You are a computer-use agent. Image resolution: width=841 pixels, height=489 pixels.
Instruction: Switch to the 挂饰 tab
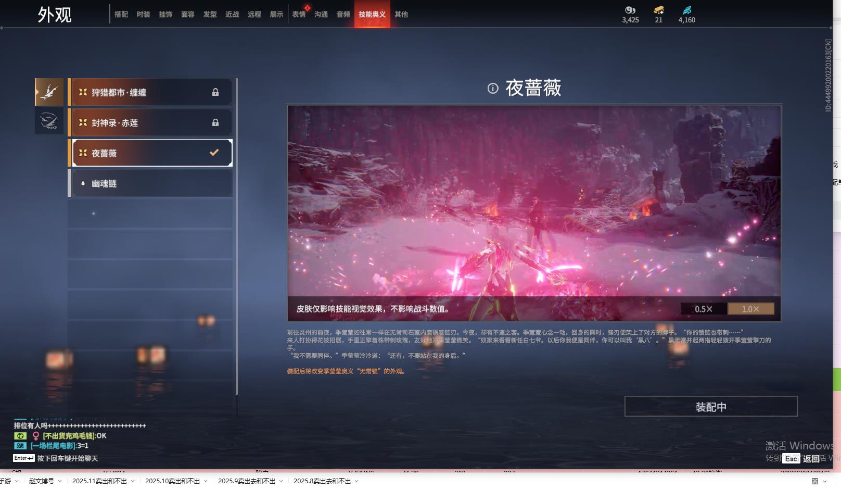[x=165, y=14]
